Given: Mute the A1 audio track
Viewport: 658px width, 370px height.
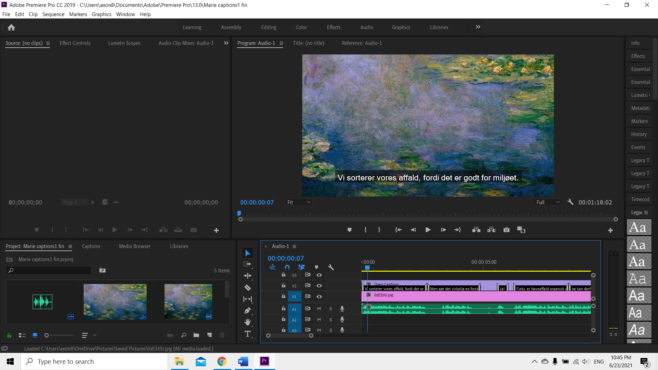Looking at the screenshot, I should click(x=319, y=309).
